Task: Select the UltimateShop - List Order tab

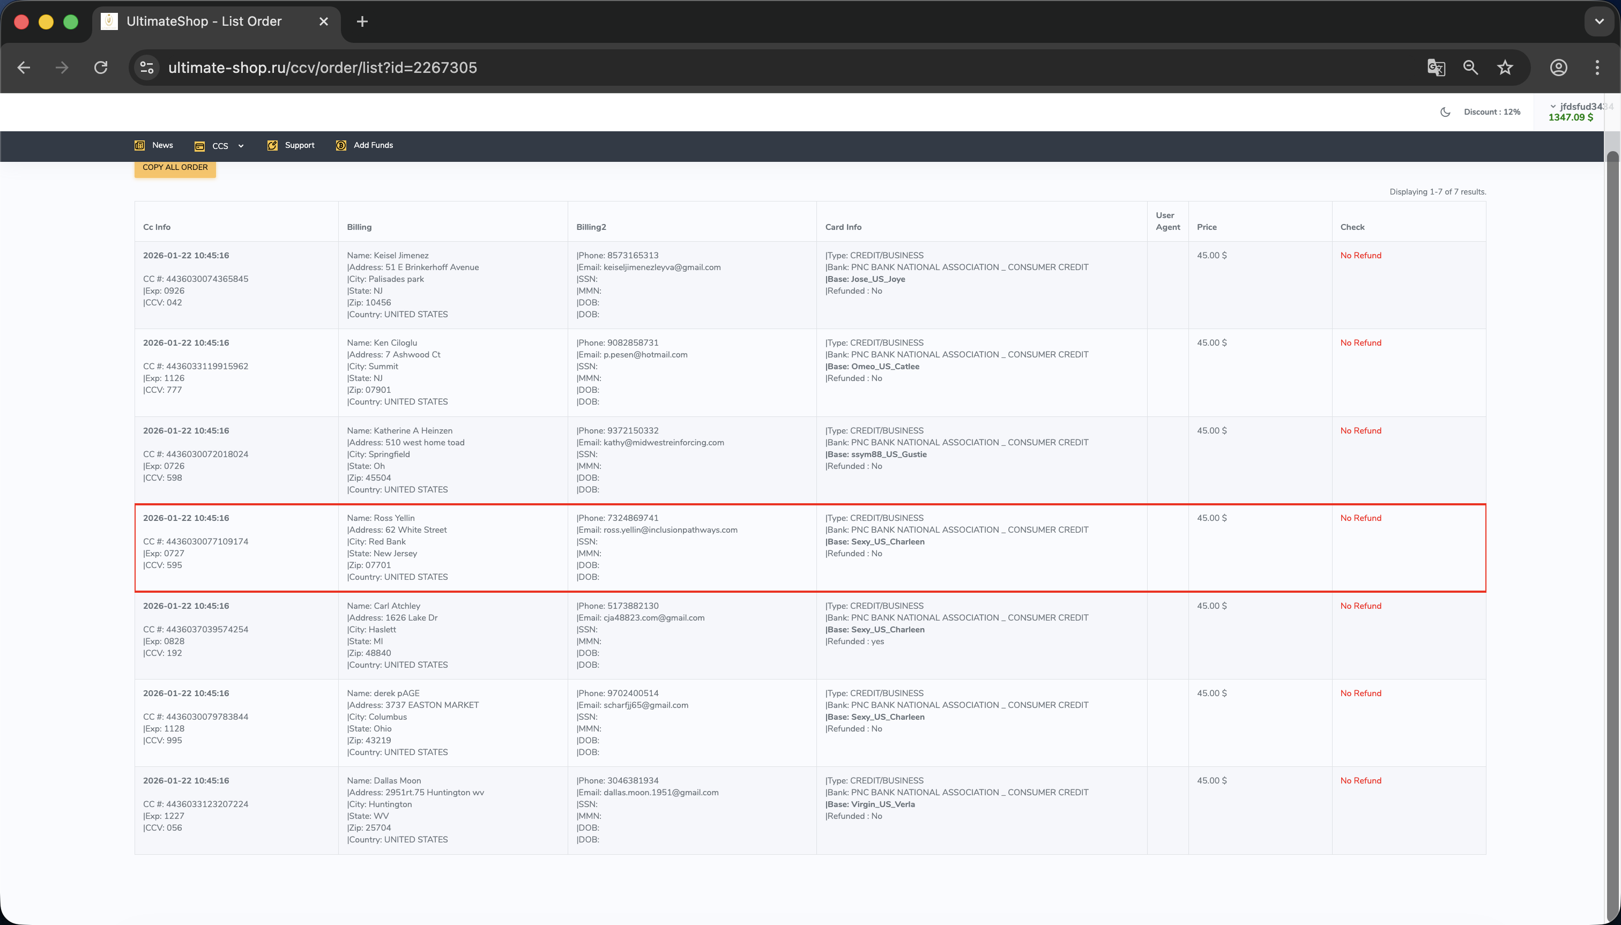Action: pyautogui.click(x=203, y=21)
